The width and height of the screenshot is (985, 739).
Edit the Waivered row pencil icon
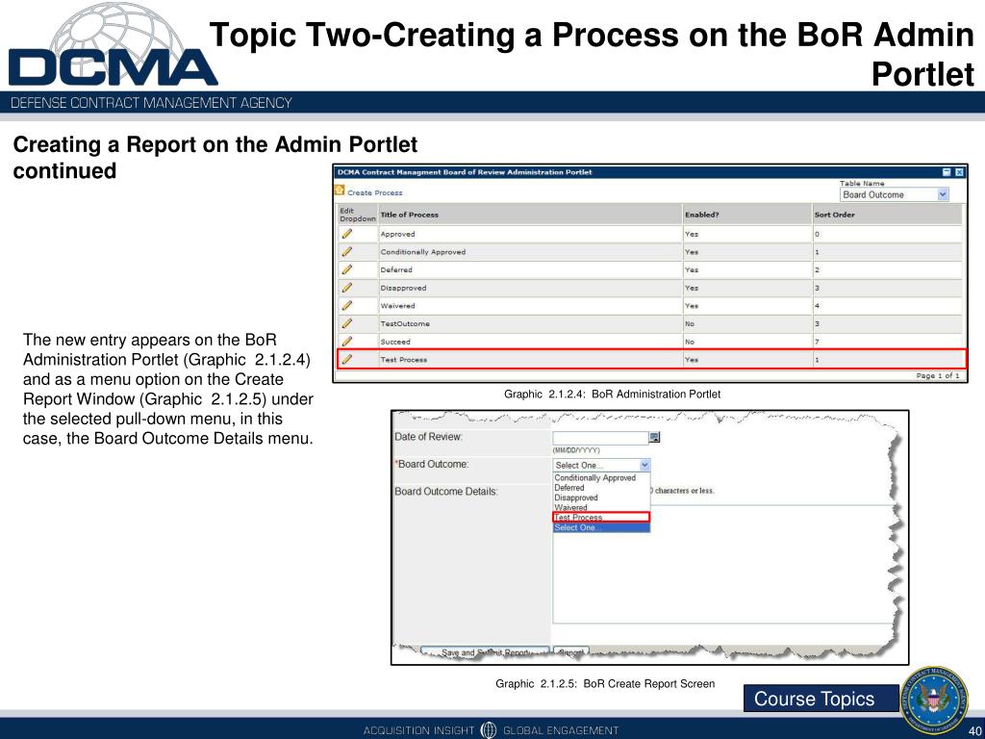point(346,306)
